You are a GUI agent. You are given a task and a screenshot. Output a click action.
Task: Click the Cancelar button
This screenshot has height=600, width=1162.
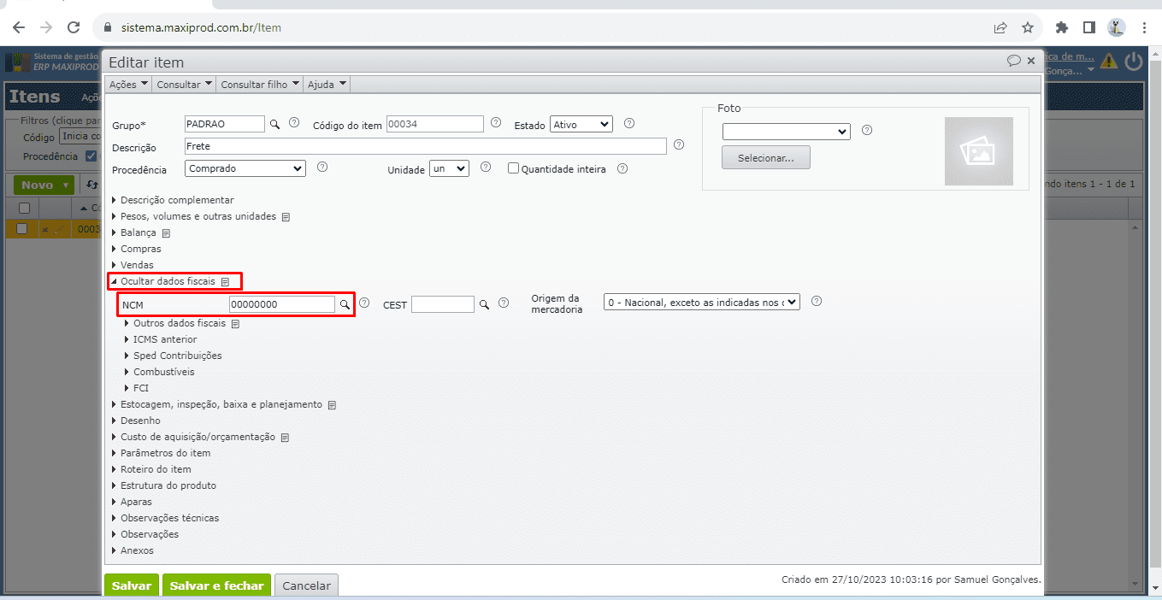[306, 585]
